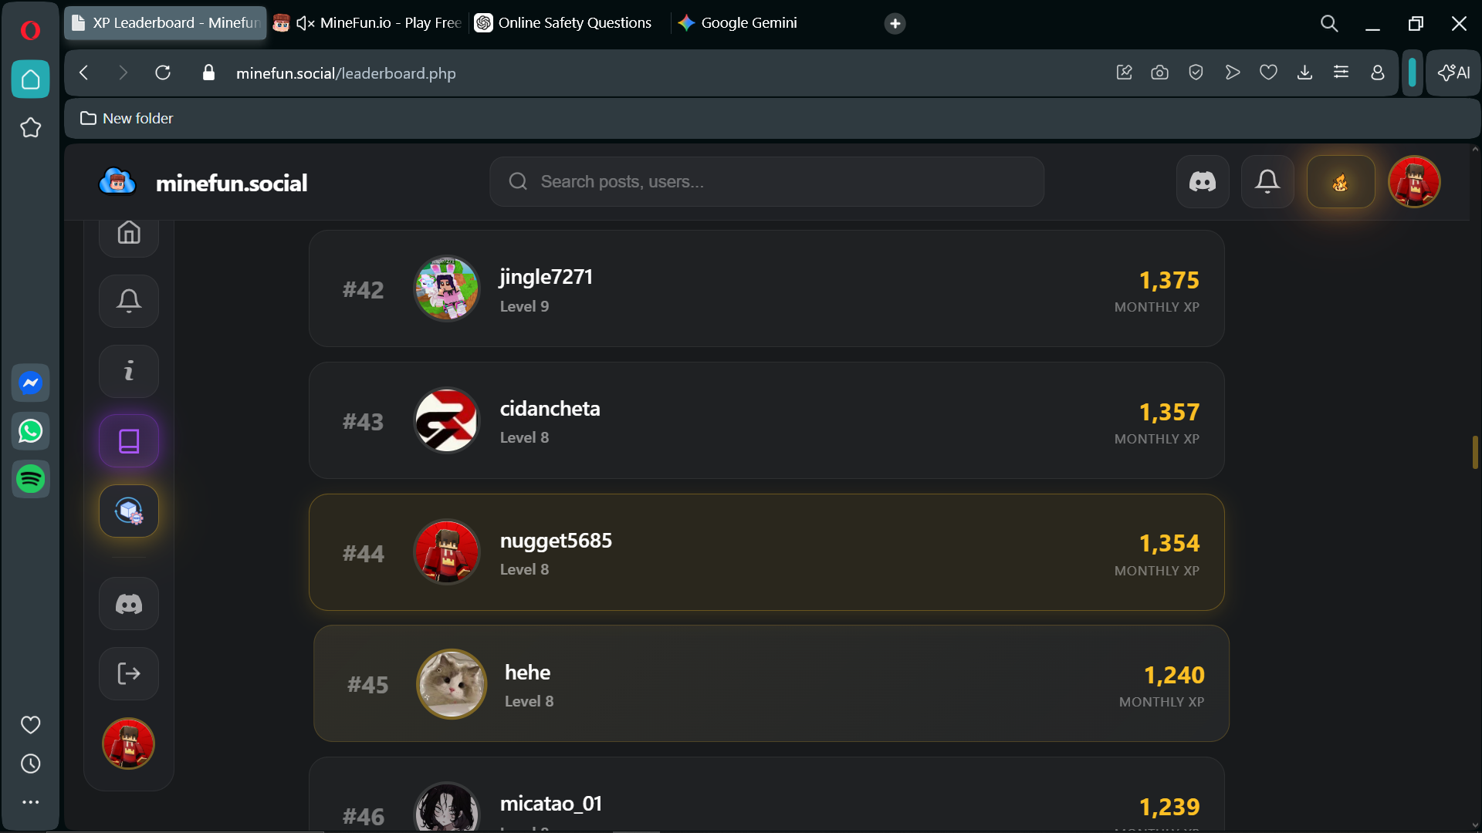Image resolution: width=1482 pixels, height=833 pixels.
Task: Open the Opera easy setup menu
Action: point(1341,73)
